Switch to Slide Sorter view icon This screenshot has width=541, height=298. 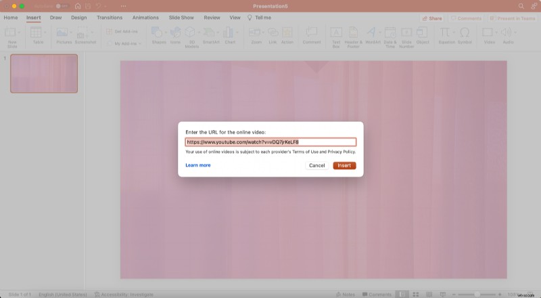pos(416,295)
